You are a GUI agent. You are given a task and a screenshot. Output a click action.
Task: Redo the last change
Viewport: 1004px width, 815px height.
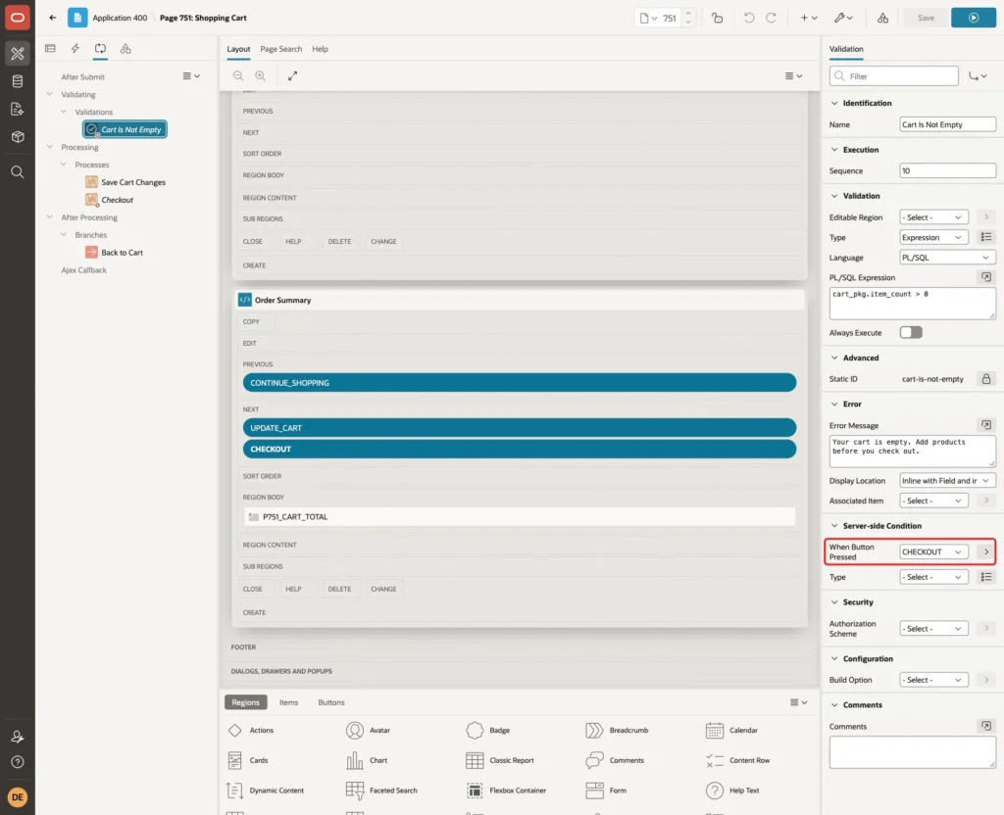coord(771,18)
